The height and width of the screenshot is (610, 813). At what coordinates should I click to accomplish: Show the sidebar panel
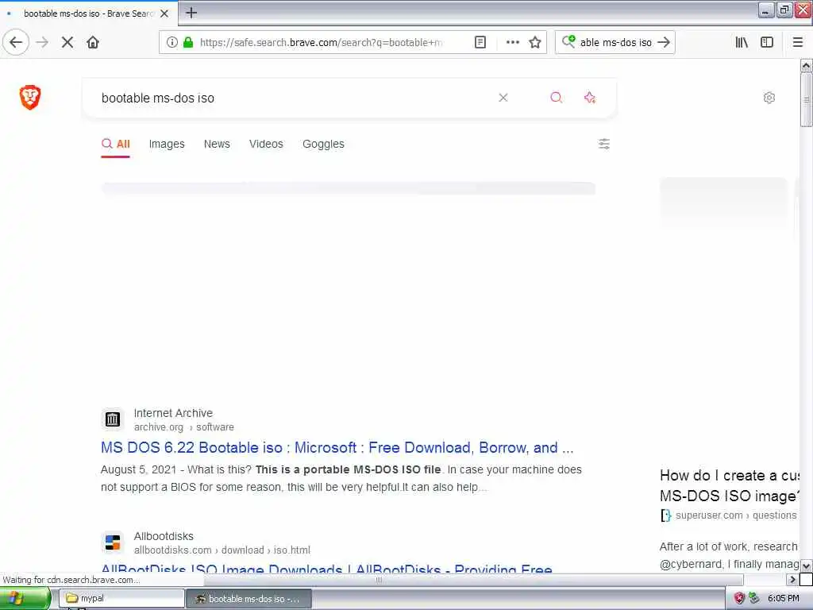click(x=767, y=43)
